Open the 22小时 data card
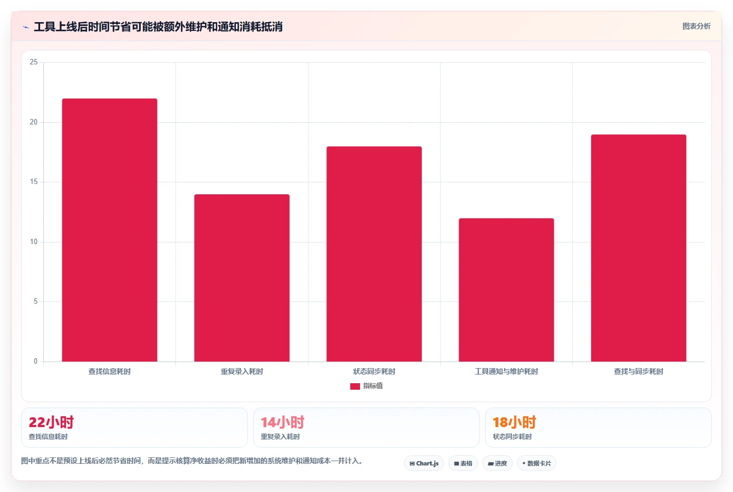 pos(134,428)
